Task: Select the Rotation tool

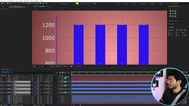Action: [22, 4]
